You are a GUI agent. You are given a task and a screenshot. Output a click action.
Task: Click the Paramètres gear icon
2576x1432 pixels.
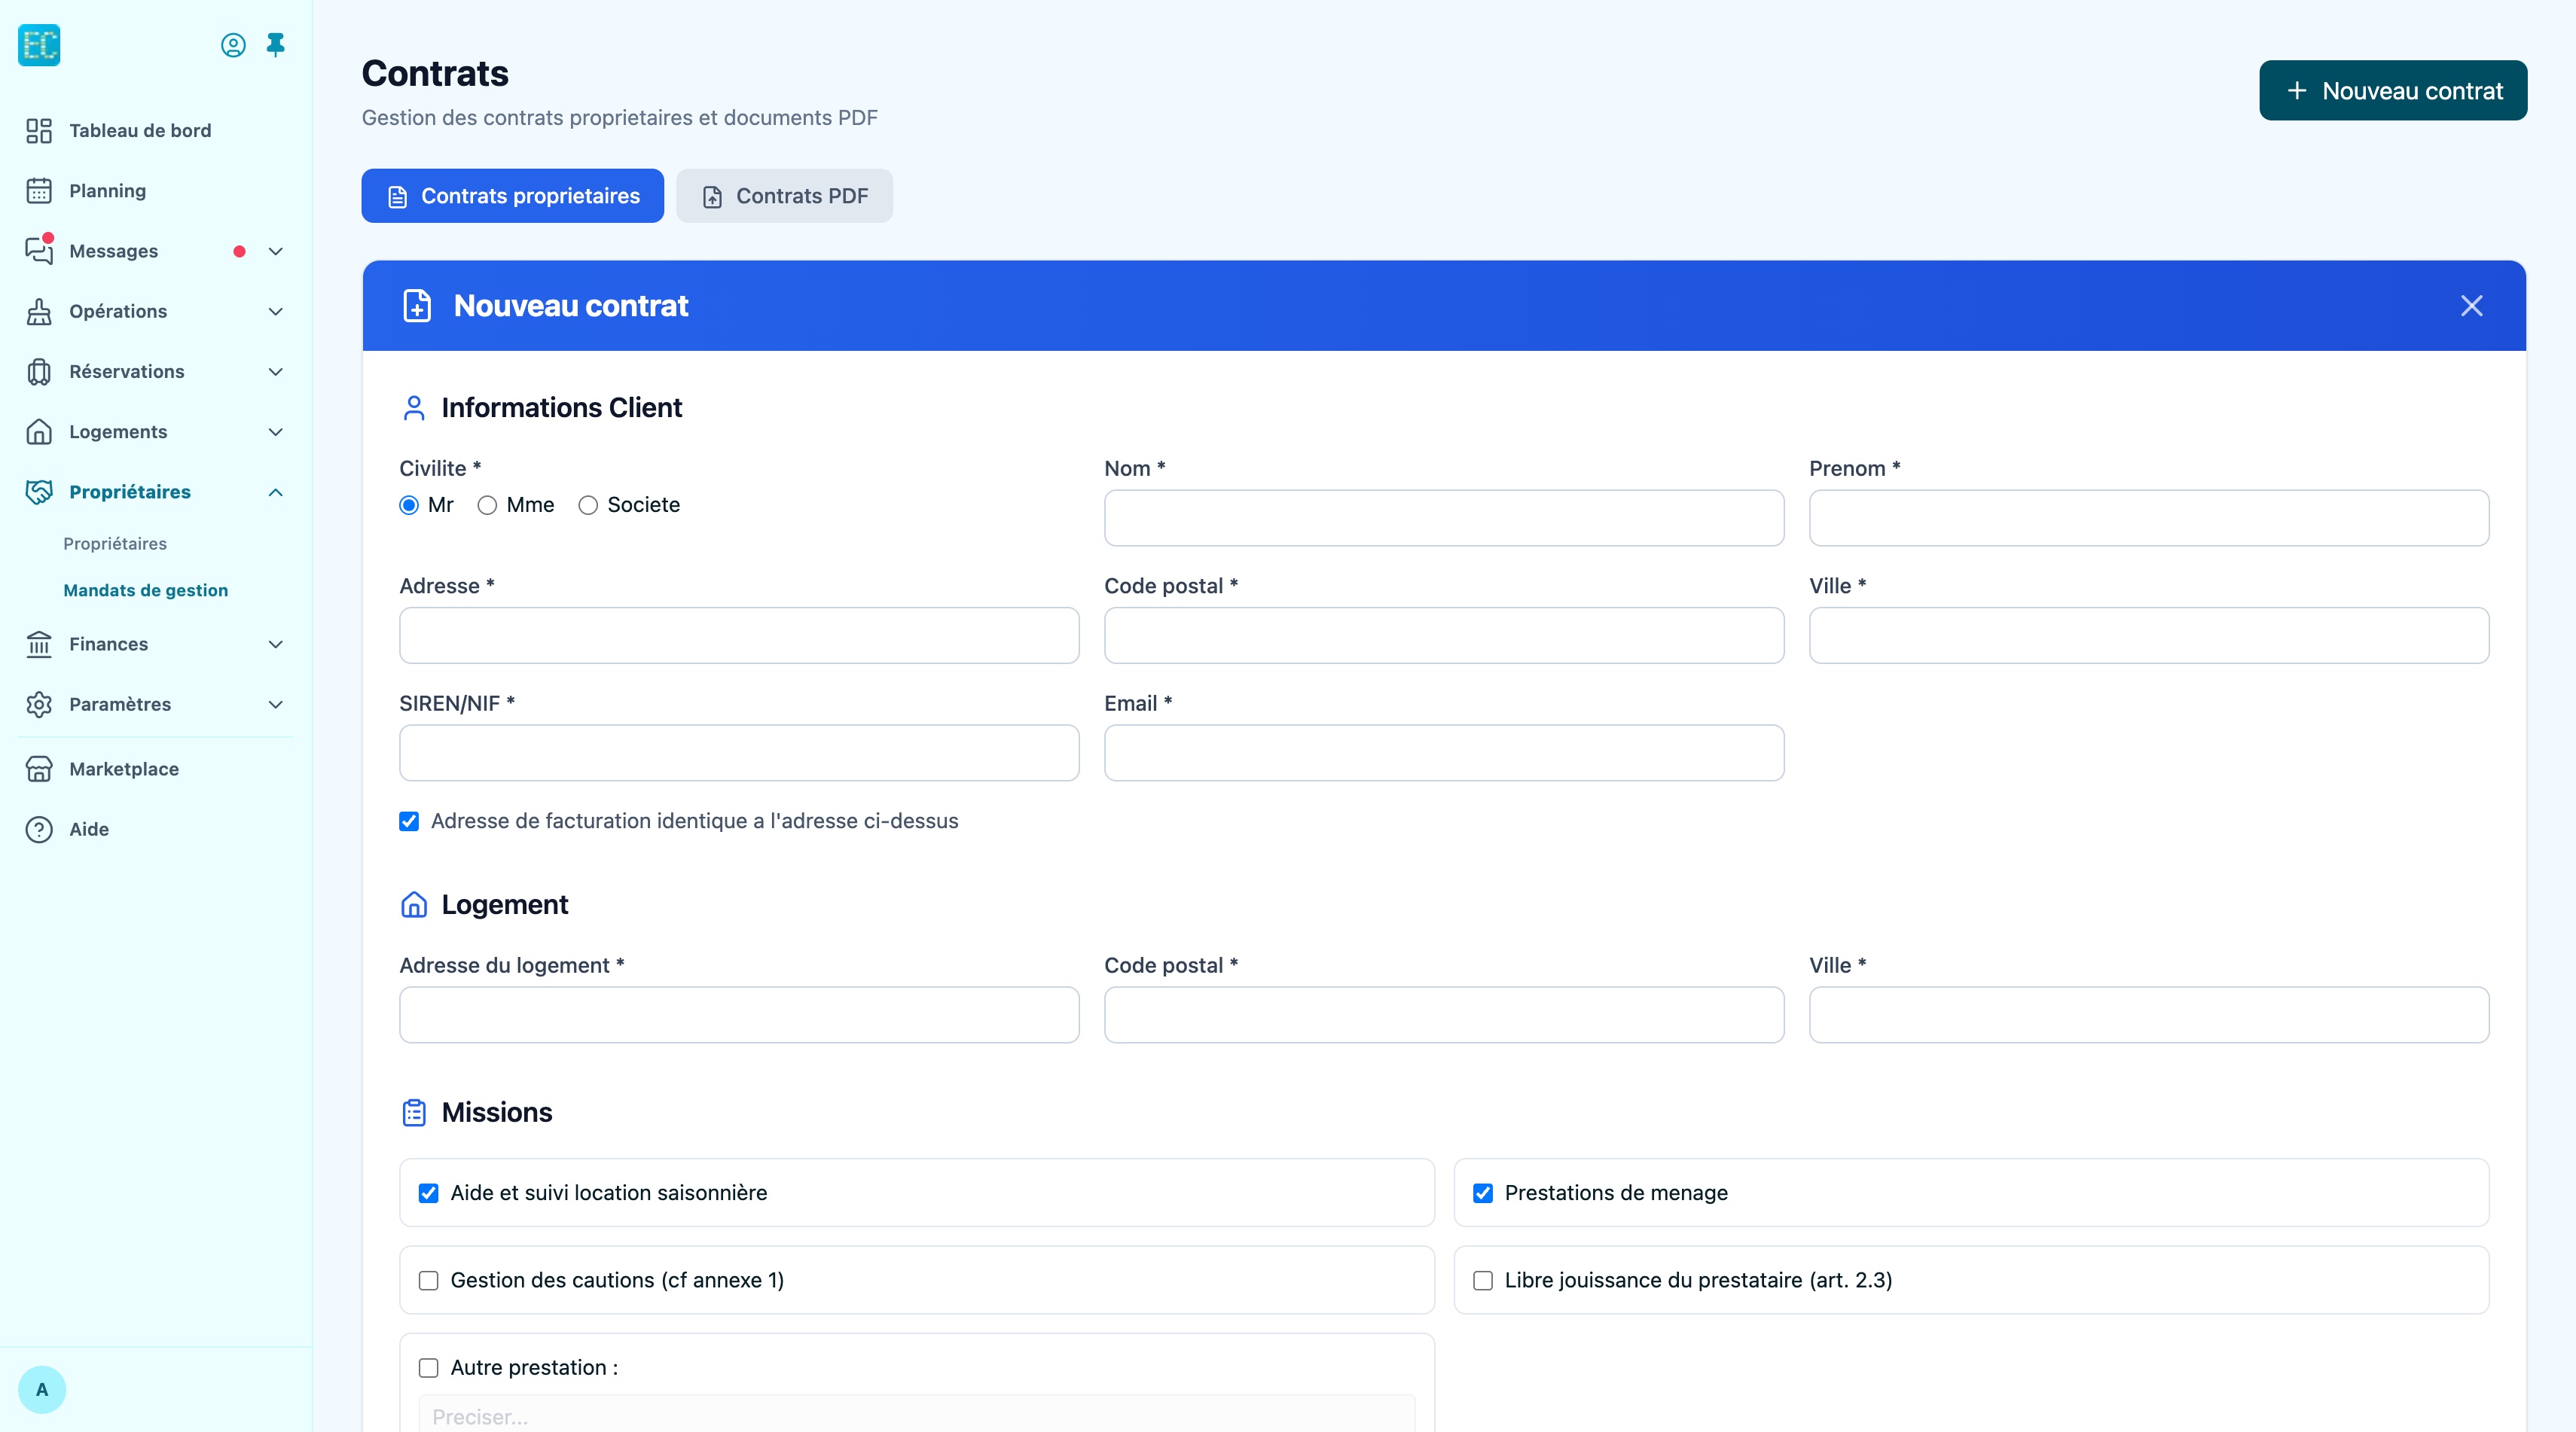coord(39,705)
